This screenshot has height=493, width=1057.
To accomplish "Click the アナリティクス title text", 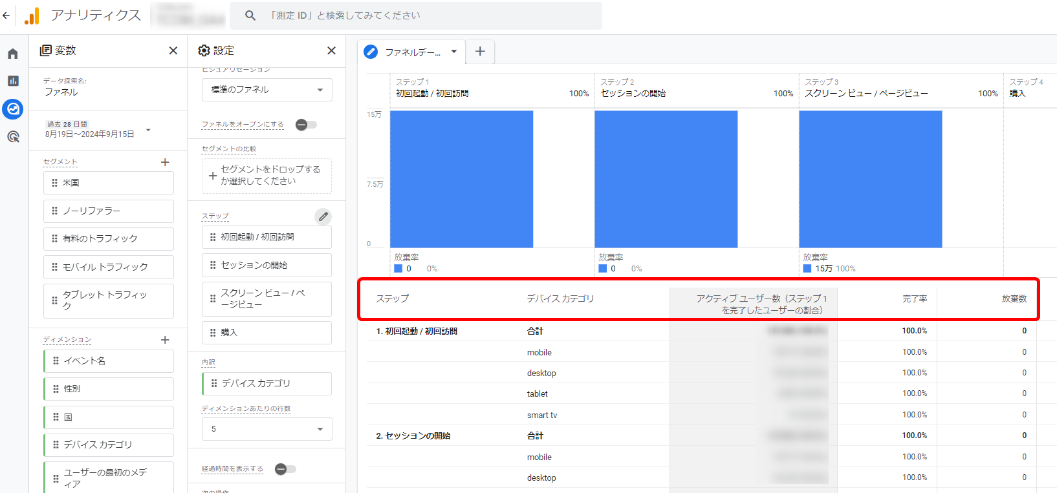I will [x=96, y=16].
